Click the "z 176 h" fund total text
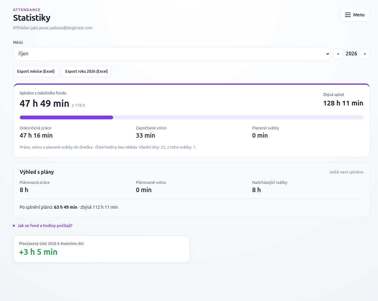378x301 pixels. [78, 105]
